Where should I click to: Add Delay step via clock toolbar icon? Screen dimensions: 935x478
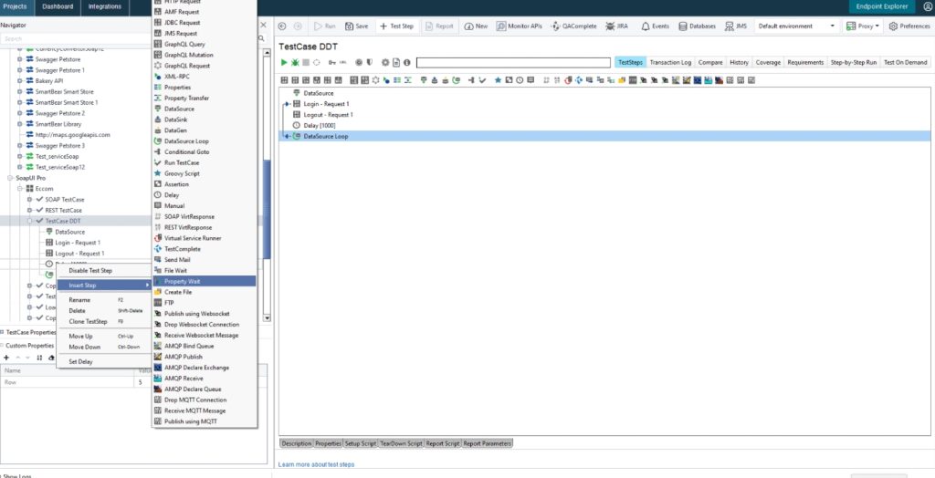(x=520, y=80)
